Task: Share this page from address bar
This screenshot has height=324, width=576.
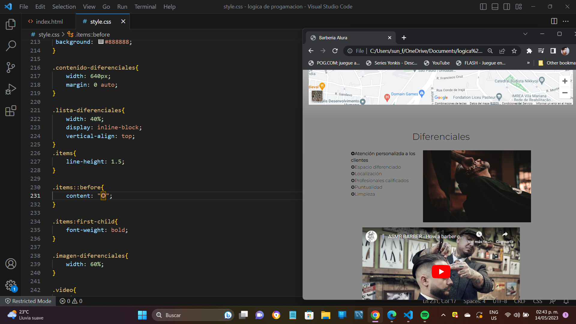Action: click(x=502, y=51)
